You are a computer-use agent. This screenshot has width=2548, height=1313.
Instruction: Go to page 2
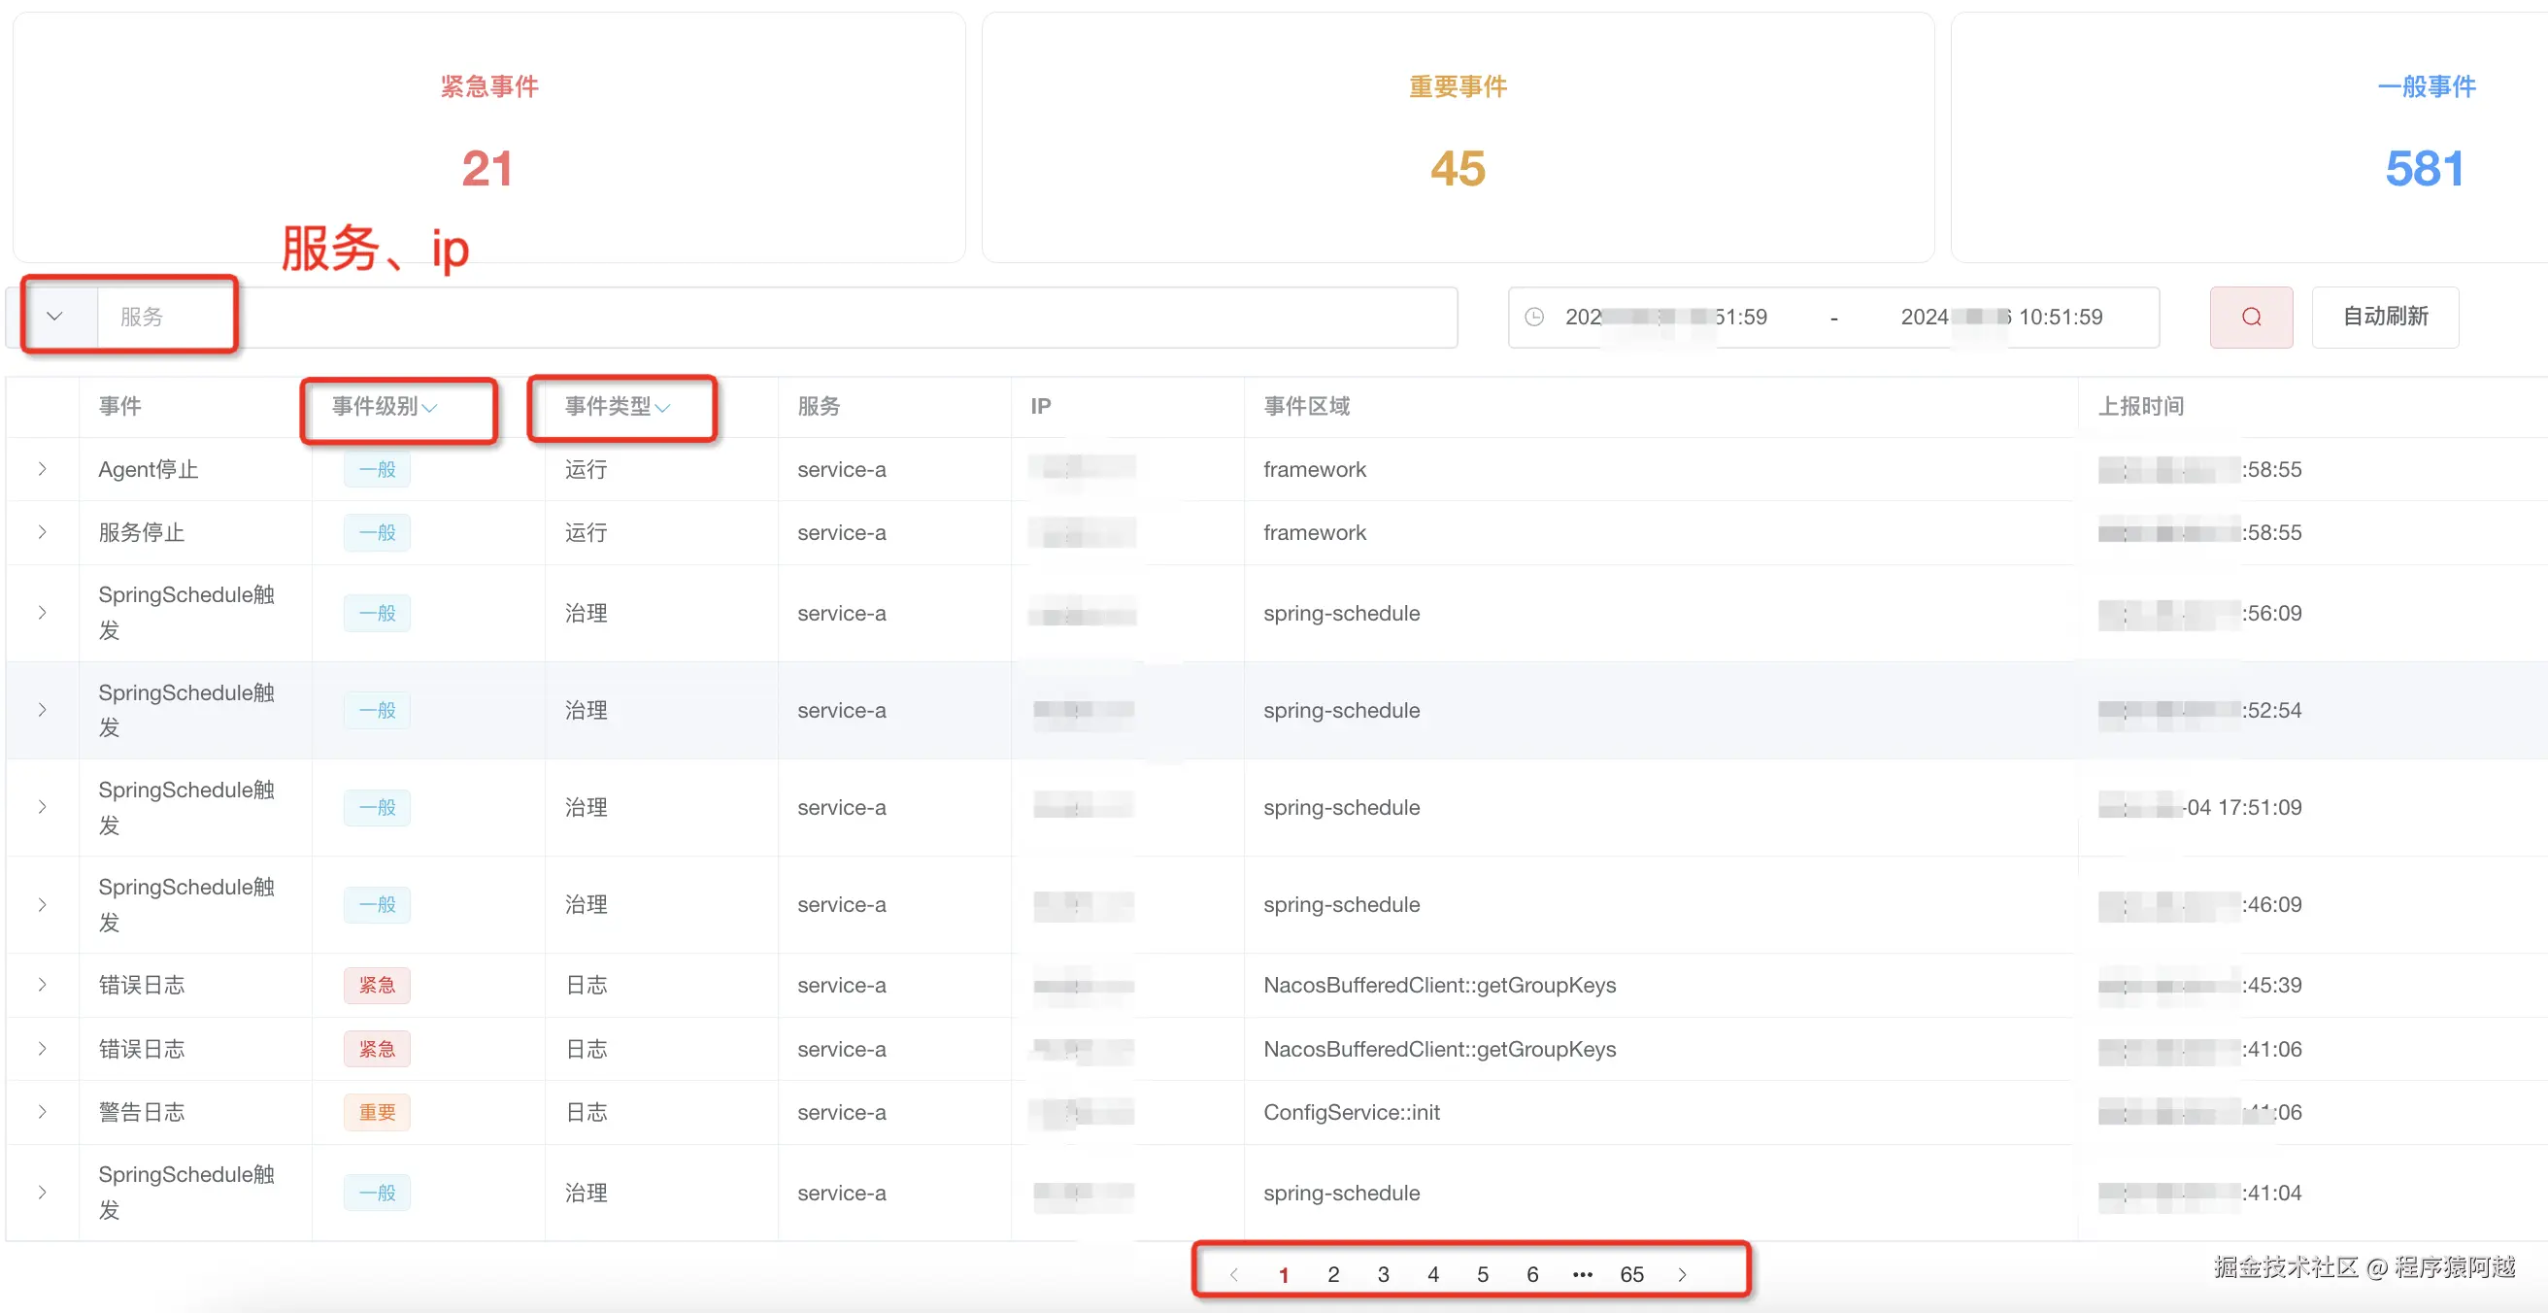(1333, 1274)
